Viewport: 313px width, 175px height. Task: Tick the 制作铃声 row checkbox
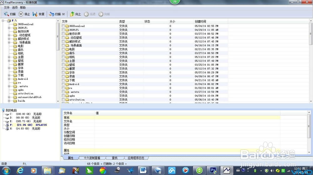point(63,34)
